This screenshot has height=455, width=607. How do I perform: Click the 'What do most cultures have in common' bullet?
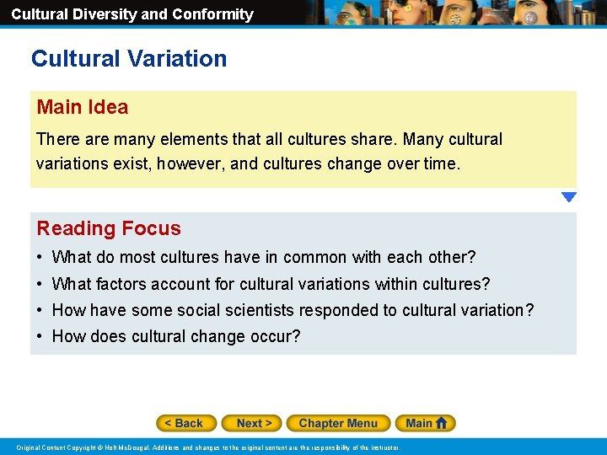coord(263,257)
